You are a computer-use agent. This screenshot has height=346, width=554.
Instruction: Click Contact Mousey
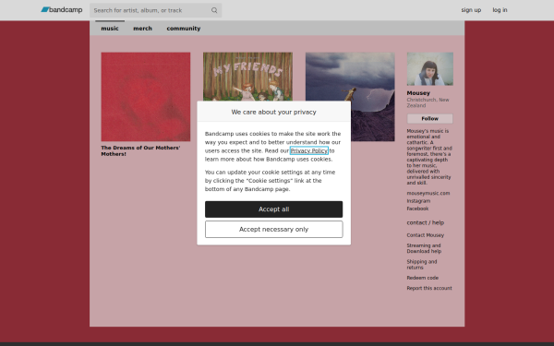pos(426,235)
